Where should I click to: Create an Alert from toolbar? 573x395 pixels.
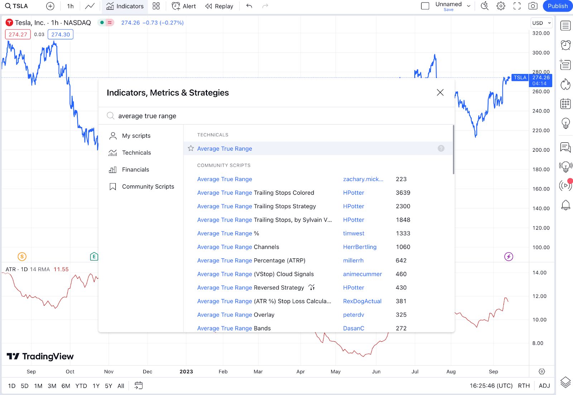pos(184,6)
